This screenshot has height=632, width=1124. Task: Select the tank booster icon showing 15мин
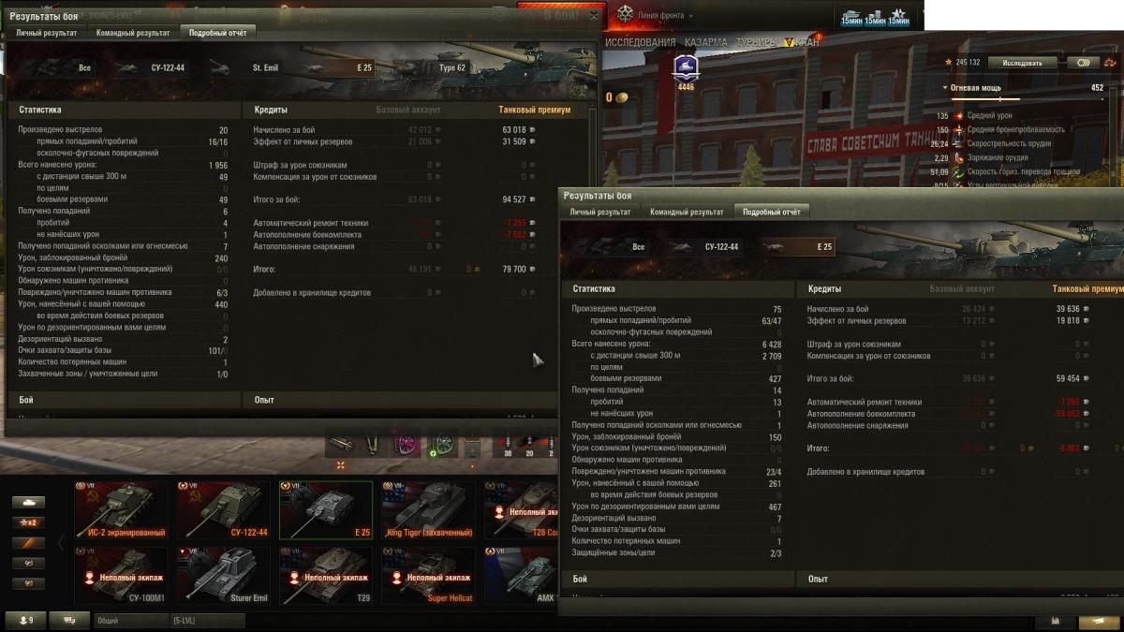(851, 16)
